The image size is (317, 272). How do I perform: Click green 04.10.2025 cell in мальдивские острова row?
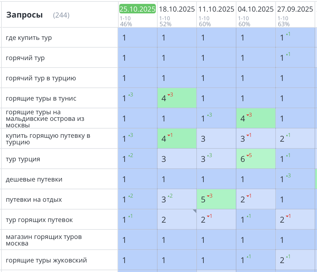256,118
